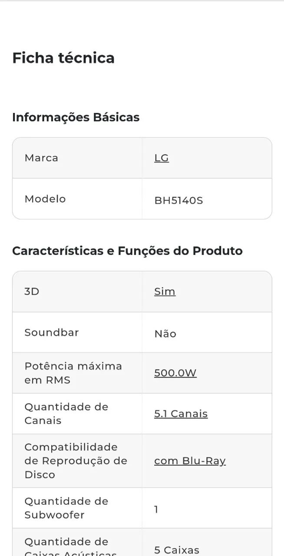Open the 500.0W power link

[175, 373]
